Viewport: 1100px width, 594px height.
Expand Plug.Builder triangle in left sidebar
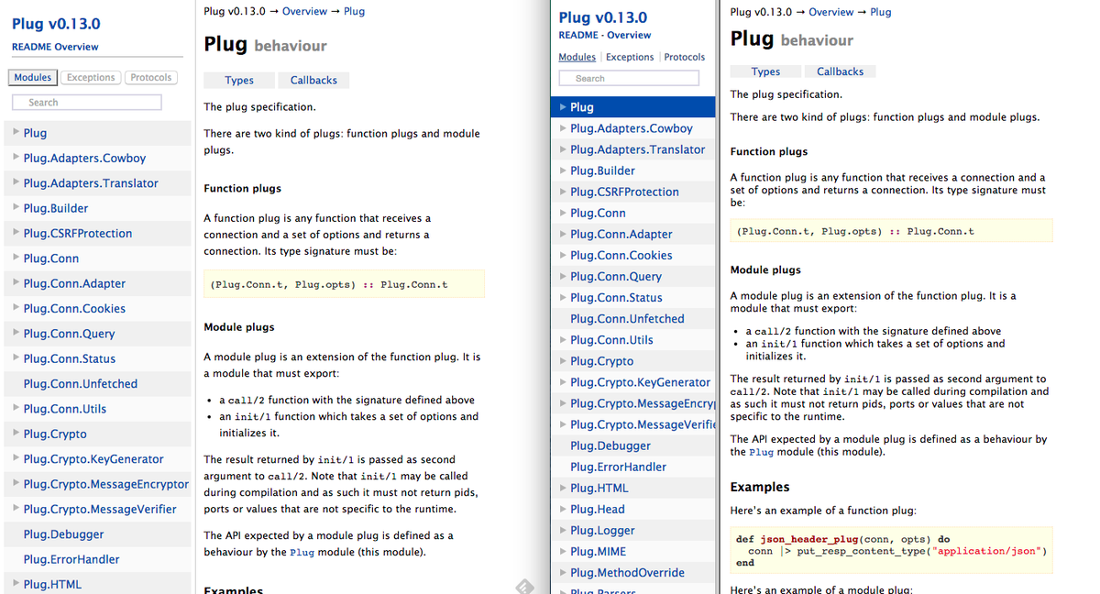16,207
